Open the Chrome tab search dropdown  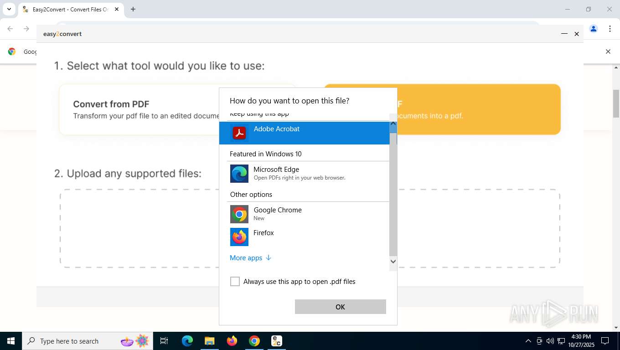[9, 9]
